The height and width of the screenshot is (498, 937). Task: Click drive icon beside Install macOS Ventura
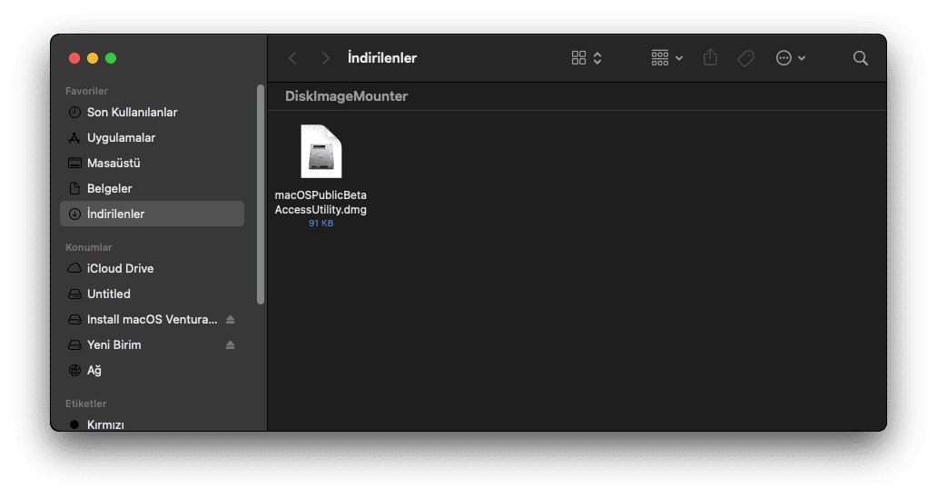(x=74, y=320)
